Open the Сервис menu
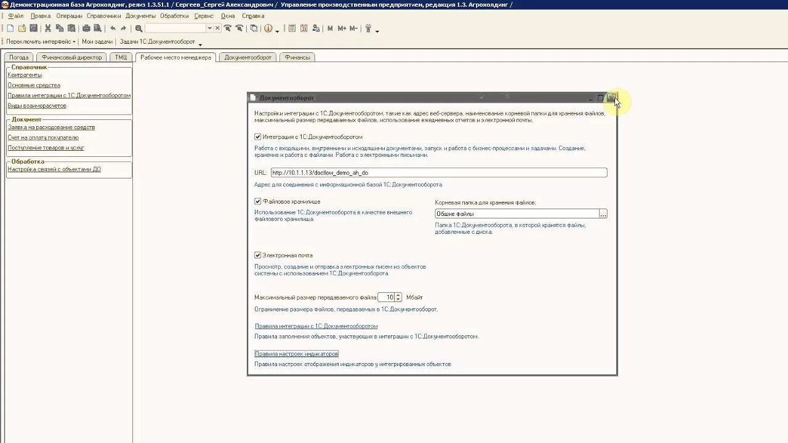788x443 pixels. [x=204, y=16]
